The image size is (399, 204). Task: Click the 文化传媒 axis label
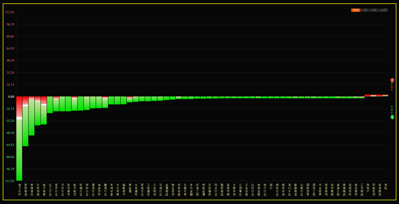[x=117, y=190]
